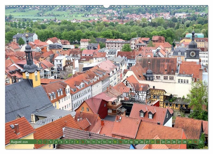Select date cell 19 in calendar strip
The image size is (213, 154).
coord(136,142)
